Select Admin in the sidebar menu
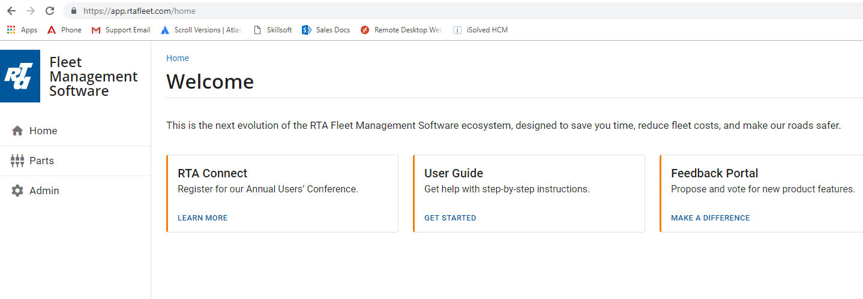The height and width of the screenshot is (299, 863). point(44,191)
